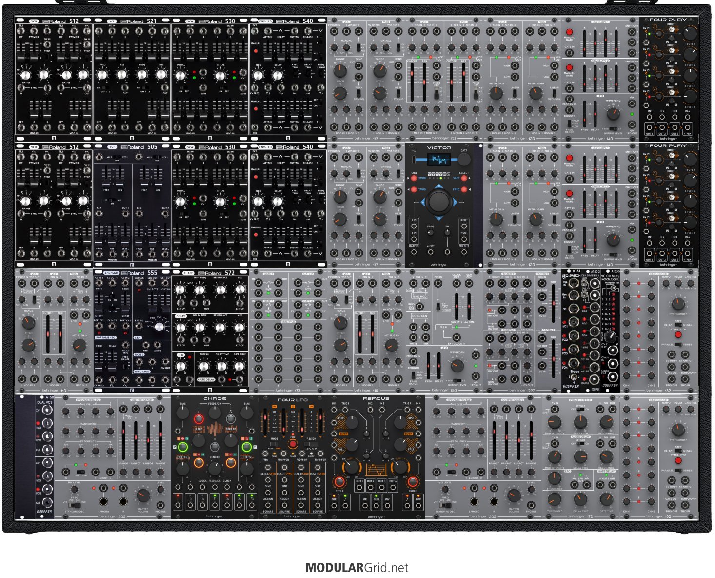
Task: Select the GATE IN jack on Victor
Action: click(x=414, y=252)
